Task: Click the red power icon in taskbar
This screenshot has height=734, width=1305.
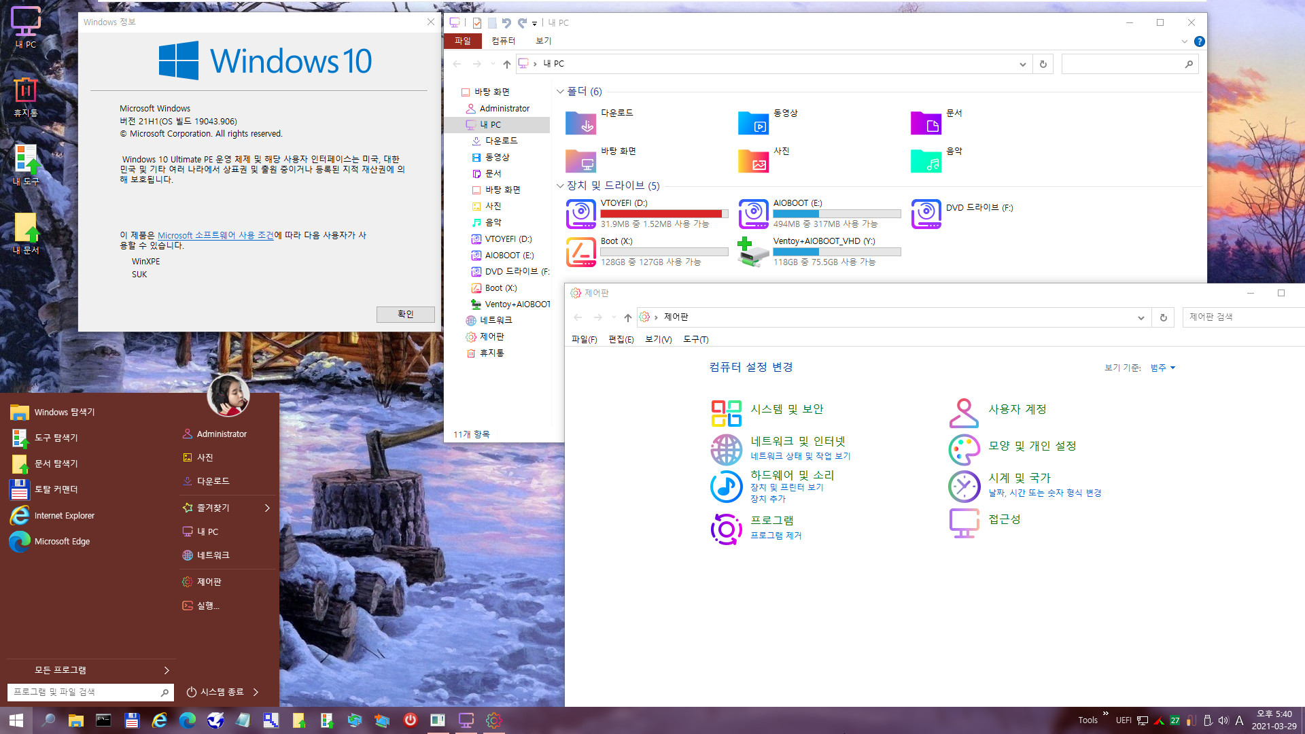Action: click(x=410, y=720)
